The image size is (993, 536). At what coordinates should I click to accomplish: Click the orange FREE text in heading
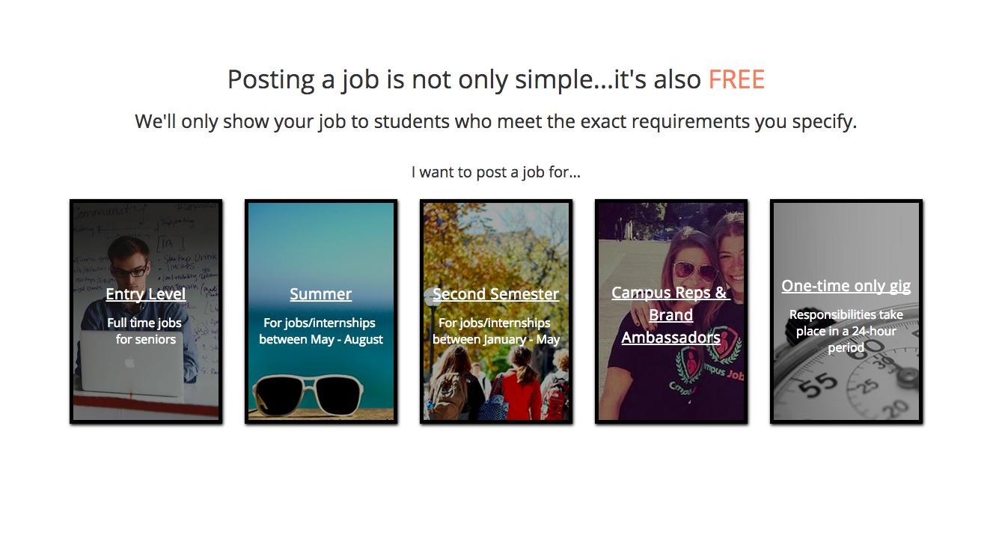click(736, 79)
